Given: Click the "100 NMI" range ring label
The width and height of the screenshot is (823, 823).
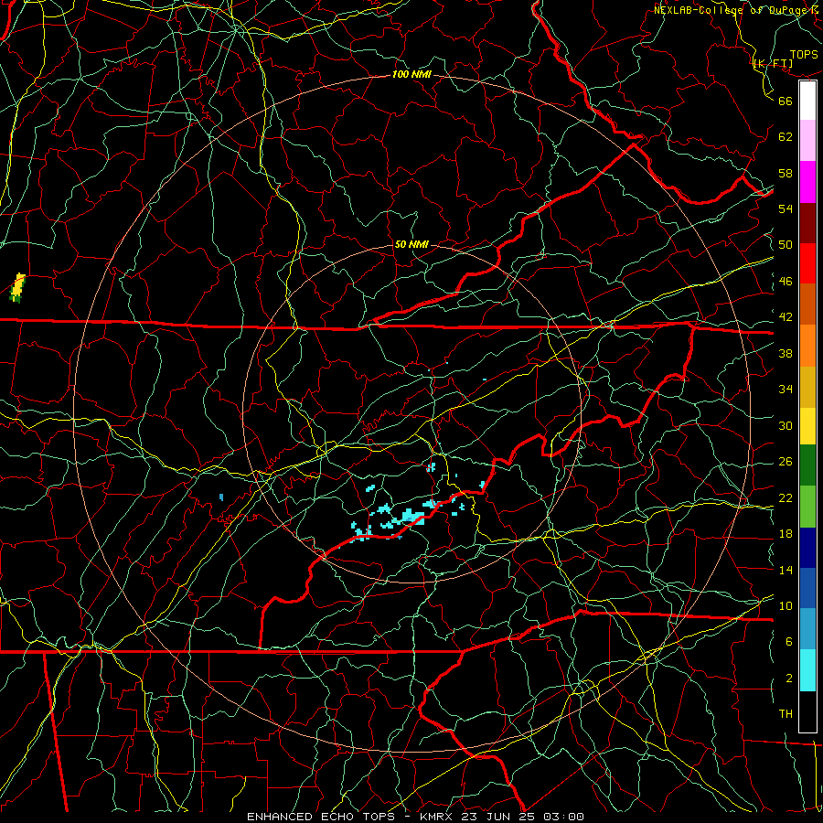Looking at the screenshot, I should 411,75.
